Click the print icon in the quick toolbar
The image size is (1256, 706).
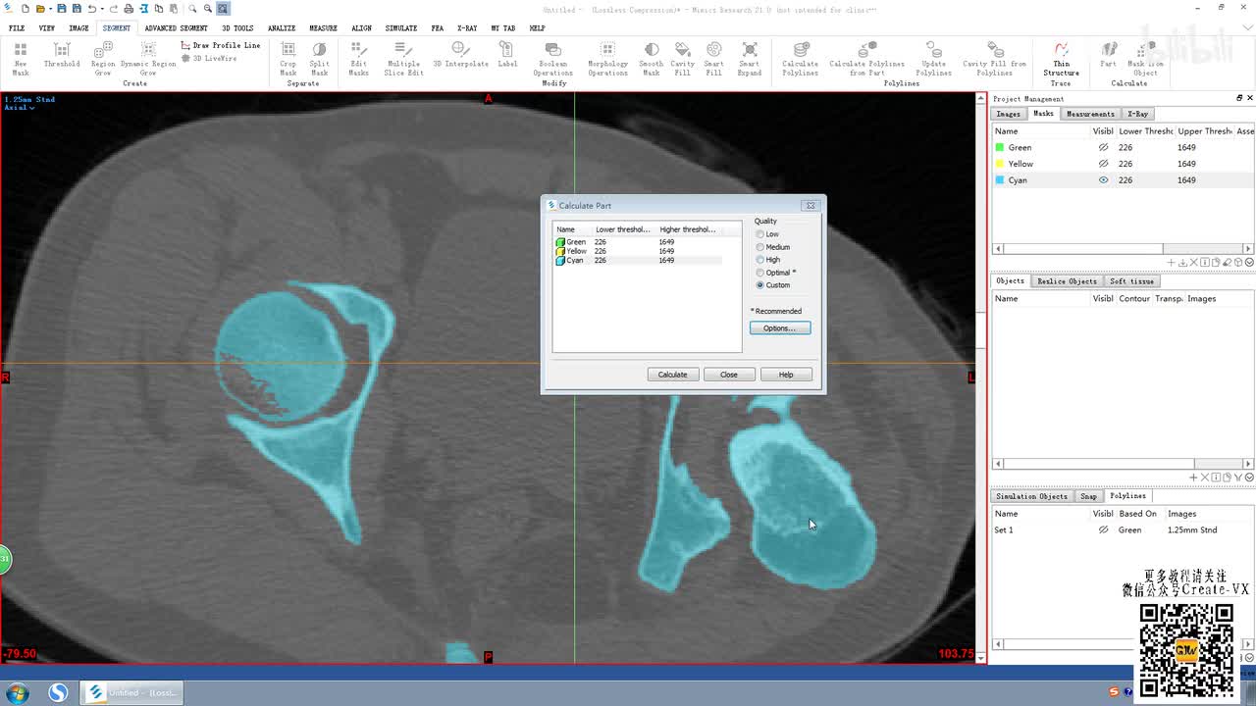pyautogui.click(x=129, y=9)
